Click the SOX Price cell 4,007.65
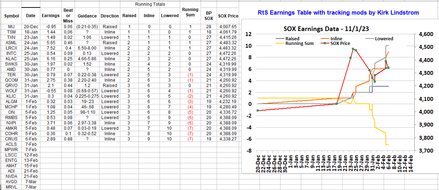 (228, 27)
